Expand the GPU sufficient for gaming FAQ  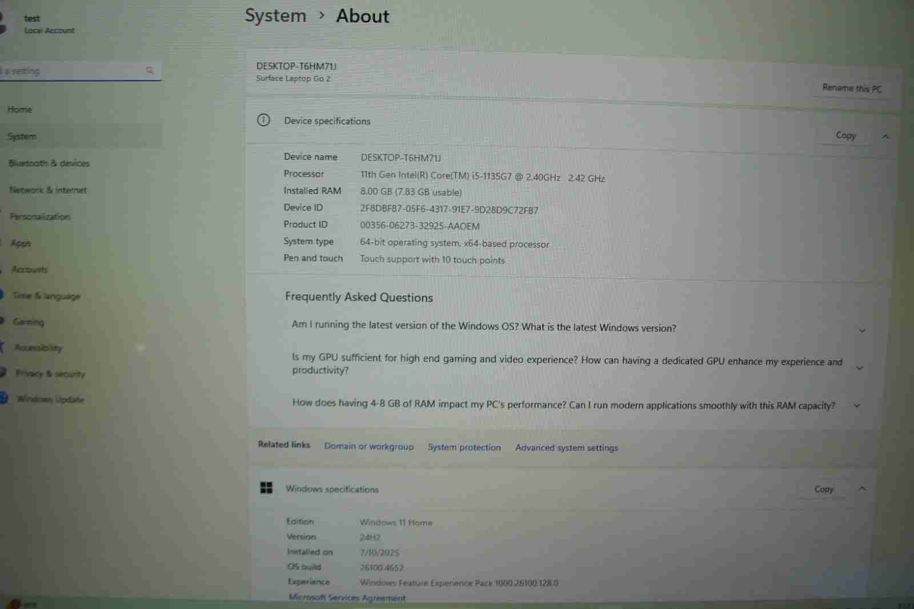(x=859, y=368)
